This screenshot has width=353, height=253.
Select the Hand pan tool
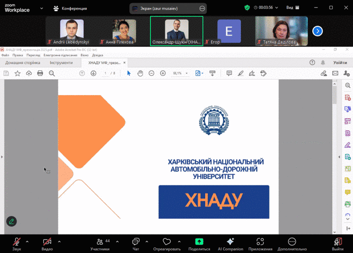140,73
